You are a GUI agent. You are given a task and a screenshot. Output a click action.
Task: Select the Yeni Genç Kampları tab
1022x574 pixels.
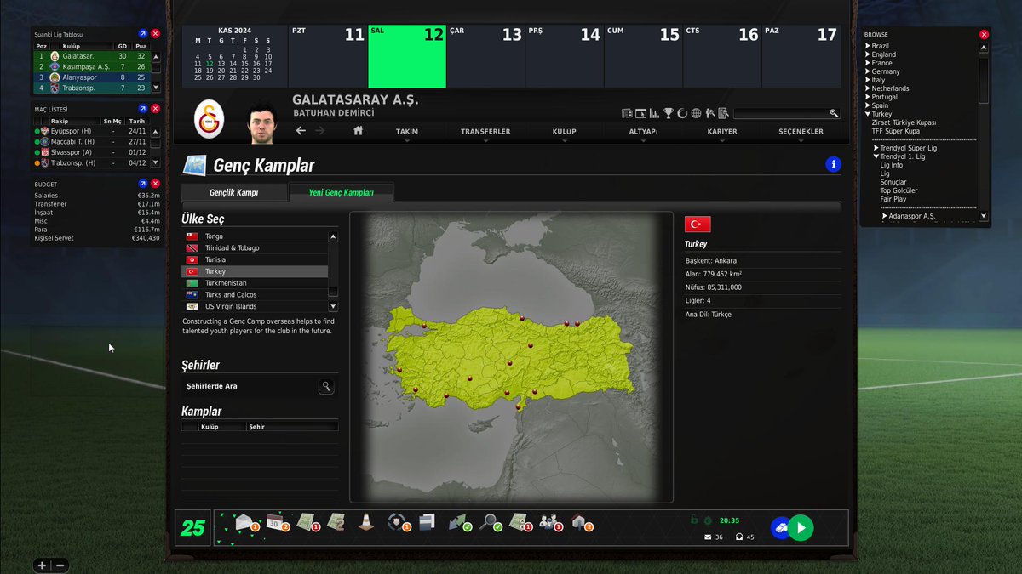click(341, 193)
